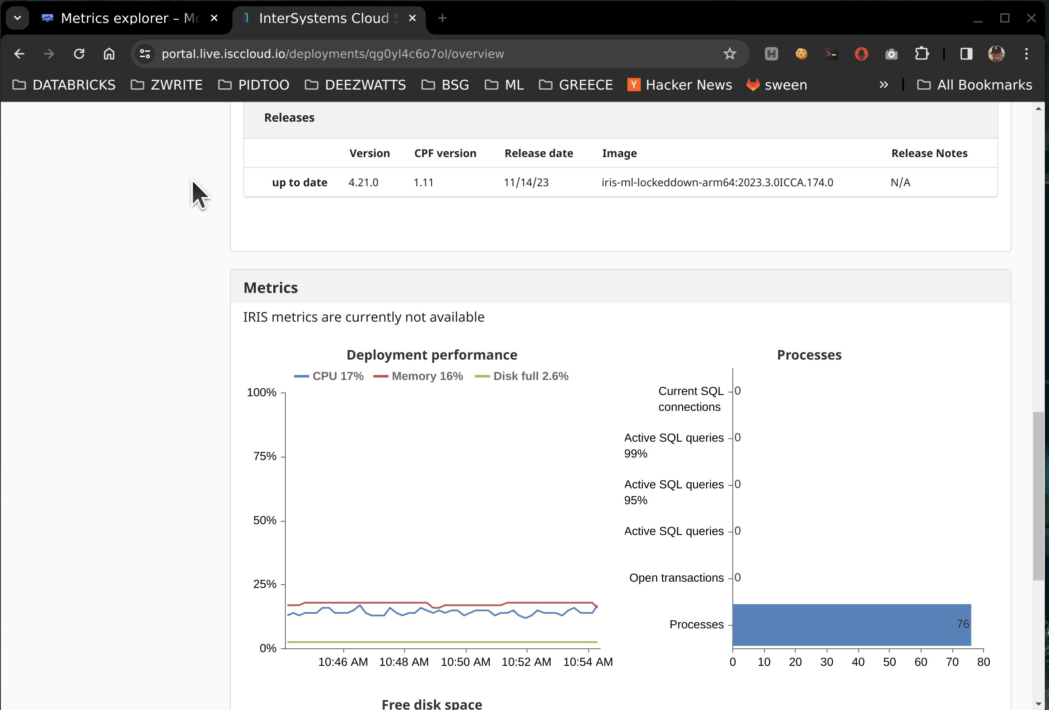Go to the home page icon
Viewport: 1049px width, 710px height.
tap(109, 54)
